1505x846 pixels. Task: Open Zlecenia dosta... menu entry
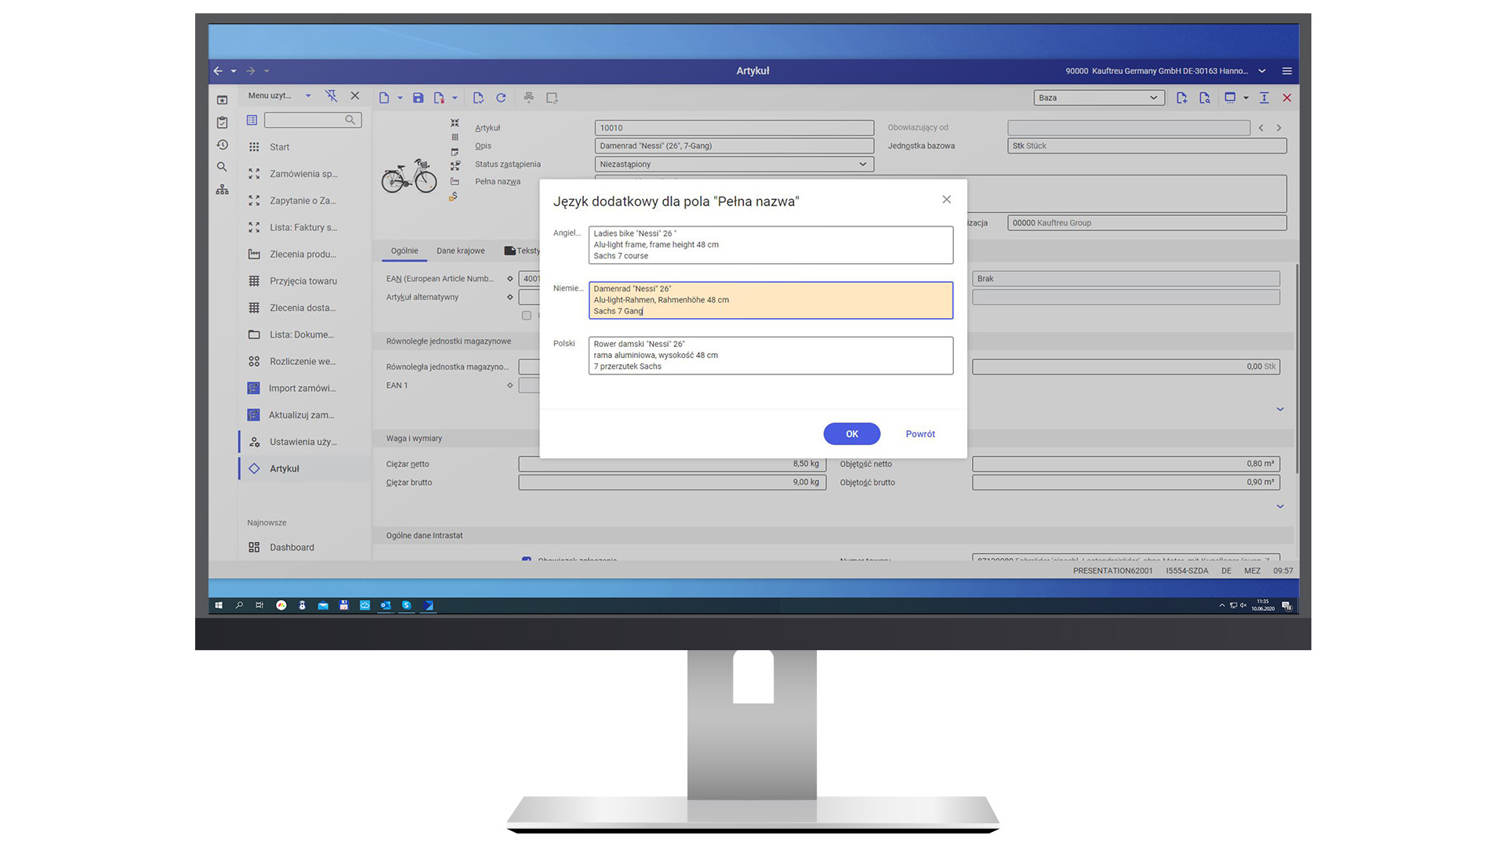coord(304,308)
